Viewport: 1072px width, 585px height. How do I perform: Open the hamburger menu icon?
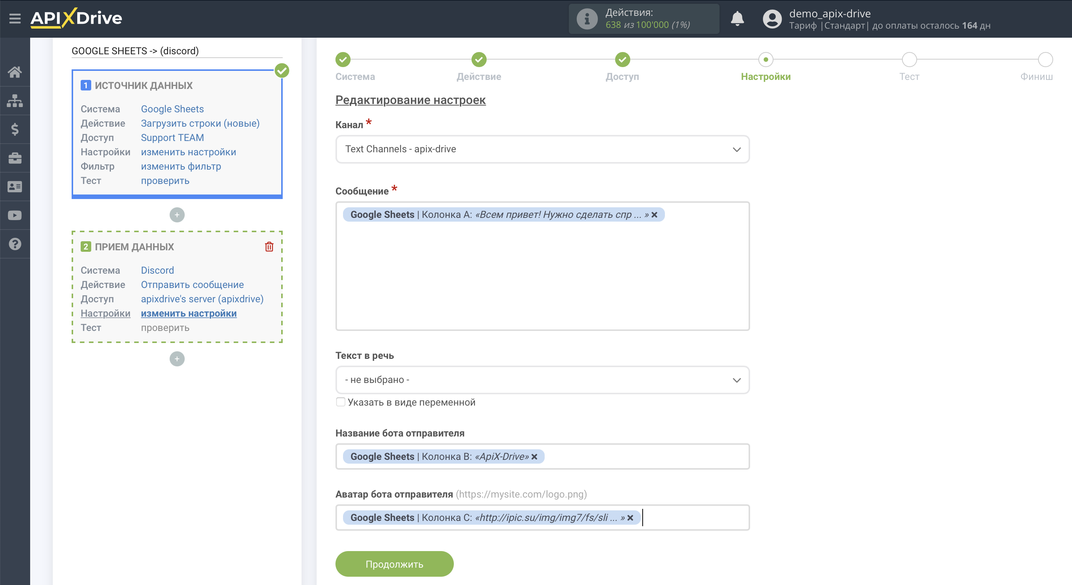click(x=15, y=18)
